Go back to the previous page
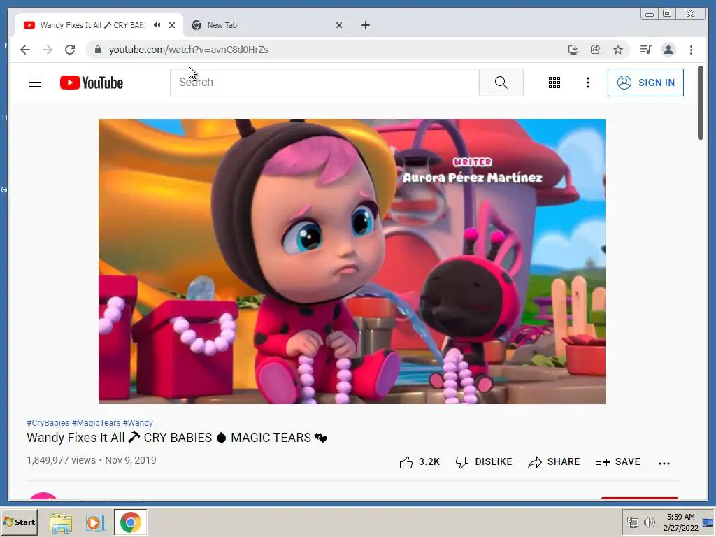 click(x=25, y=50)
